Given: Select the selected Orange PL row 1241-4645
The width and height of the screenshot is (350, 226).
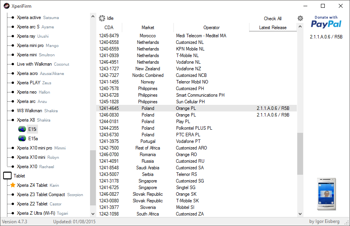Looking at the screenshot, I should point(196,108).
